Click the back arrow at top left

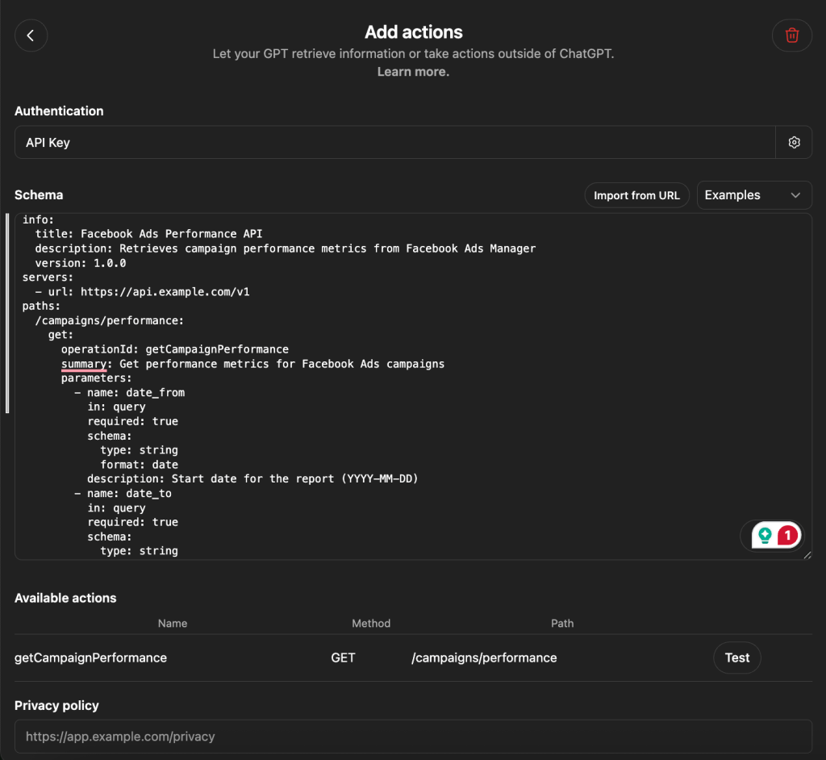point(31,35)
